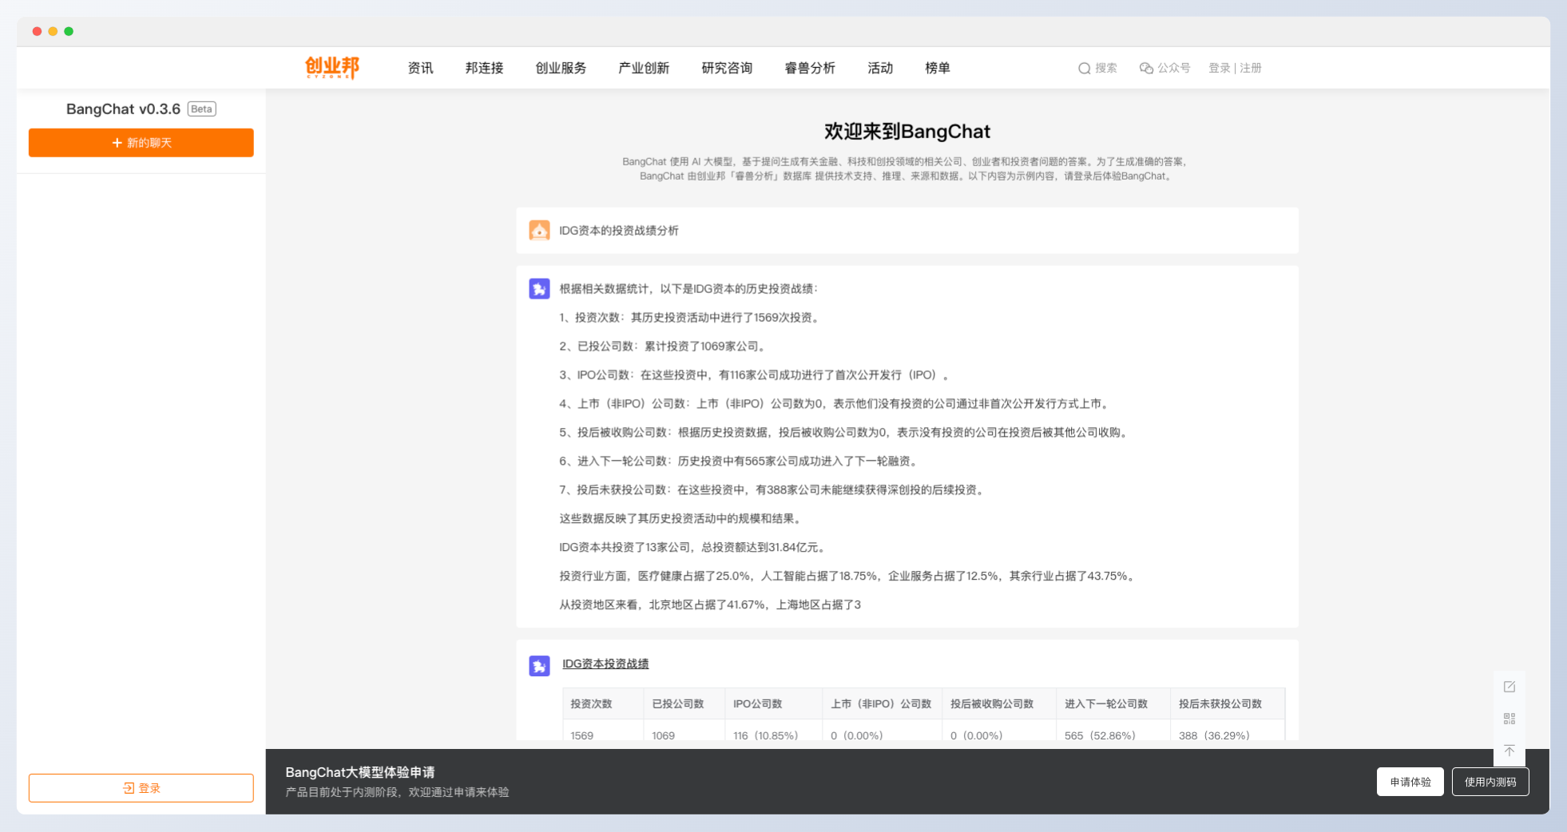Open the IDG资本投资战绩 link
This screenshot has height=832, width=1567.
(605, 664)
